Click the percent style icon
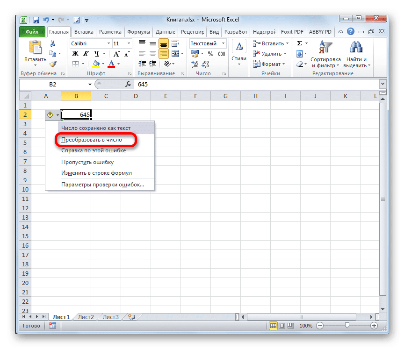Viewport: 404px width, 349px height. pos(210,54)
